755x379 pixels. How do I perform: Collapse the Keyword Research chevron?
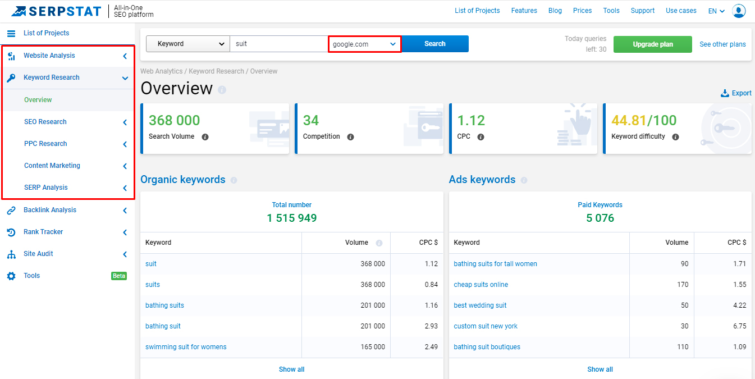(x=125, y=78)
